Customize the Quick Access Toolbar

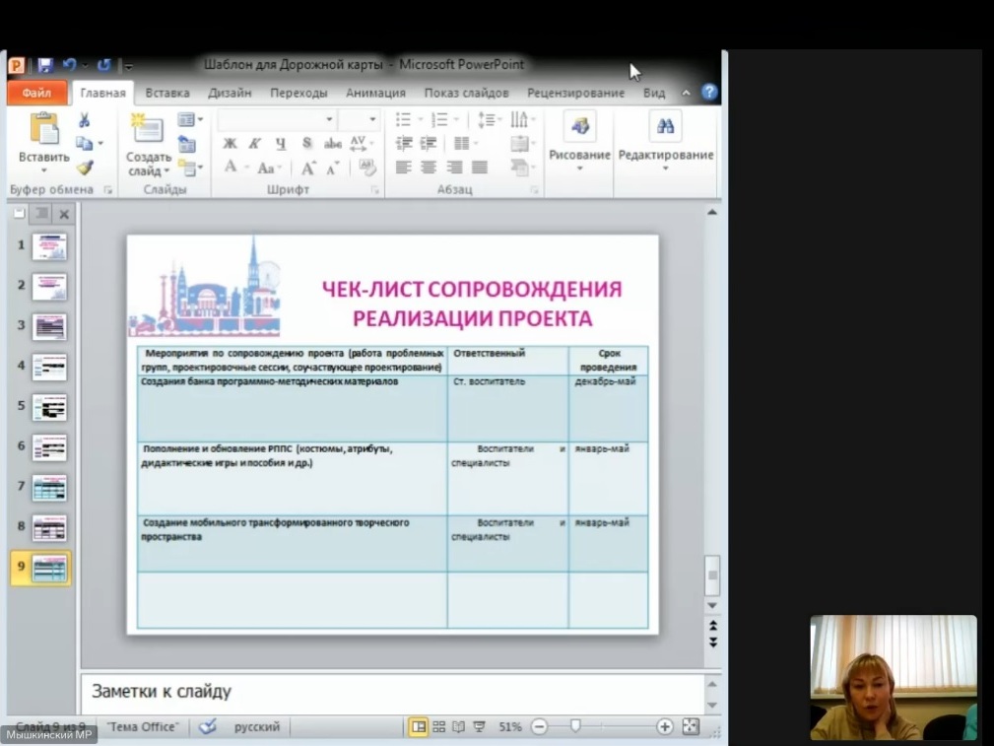pyautogui.click(x=128, y=65)
